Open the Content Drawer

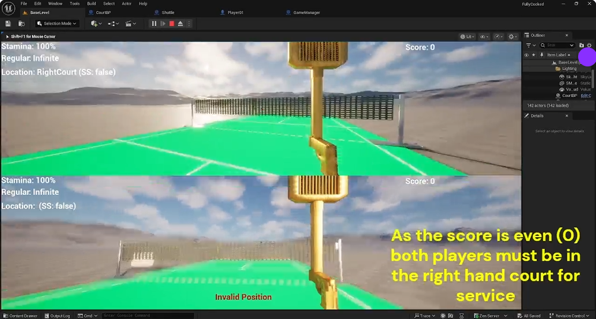(x=21, y=315)
